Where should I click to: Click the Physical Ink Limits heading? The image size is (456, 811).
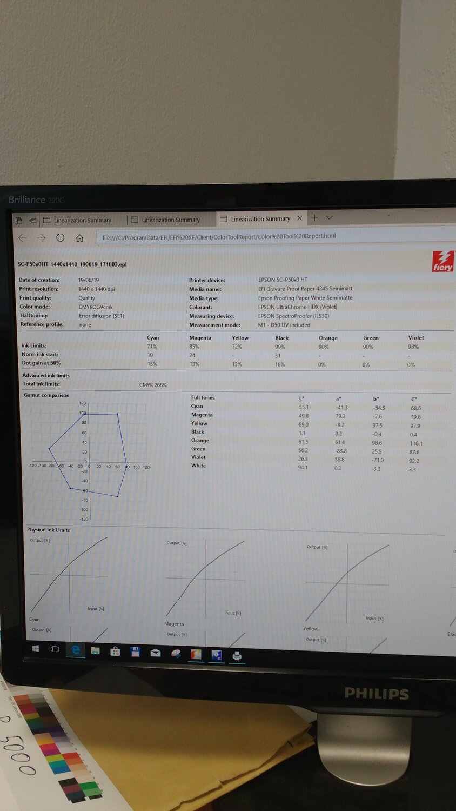49,530
